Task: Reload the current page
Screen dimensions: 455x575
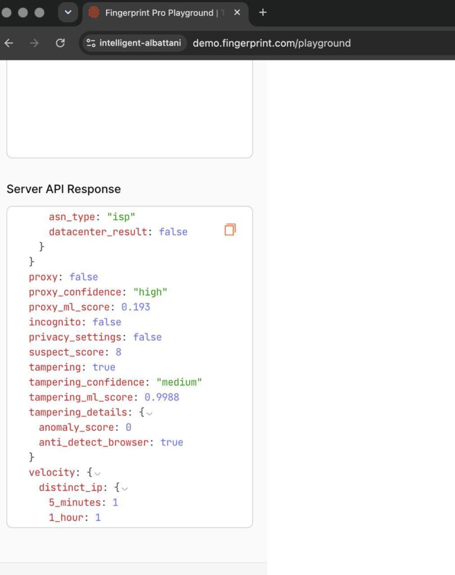Action: pyautogui.click(x=60, y=43)
